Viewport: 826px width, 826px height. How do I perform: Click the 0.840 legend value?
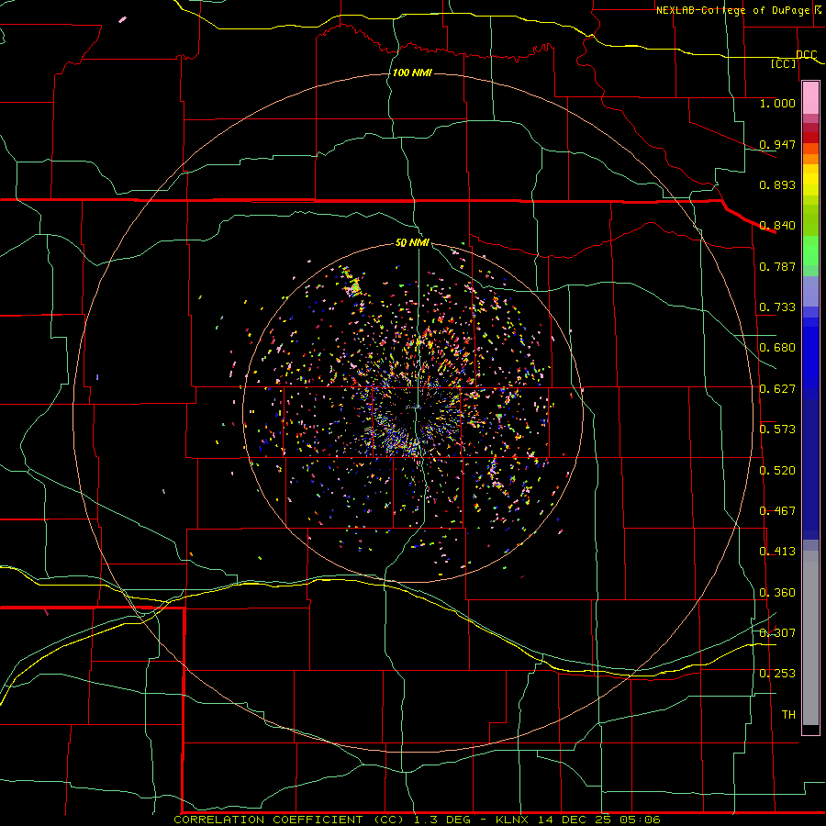[777, 226]
